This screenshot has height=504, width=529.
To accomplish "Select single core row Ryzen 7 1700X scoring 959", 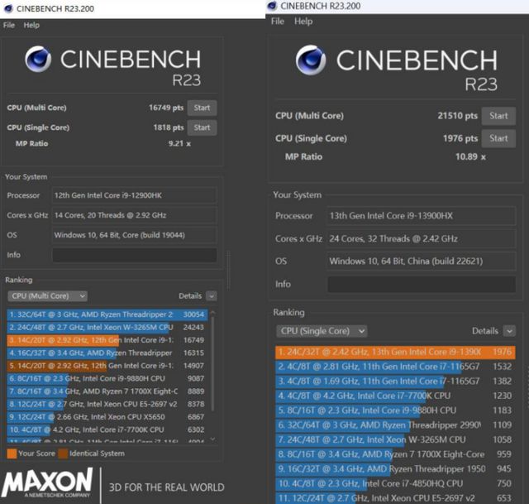I will pyautogui.click(x=395, y=454).
